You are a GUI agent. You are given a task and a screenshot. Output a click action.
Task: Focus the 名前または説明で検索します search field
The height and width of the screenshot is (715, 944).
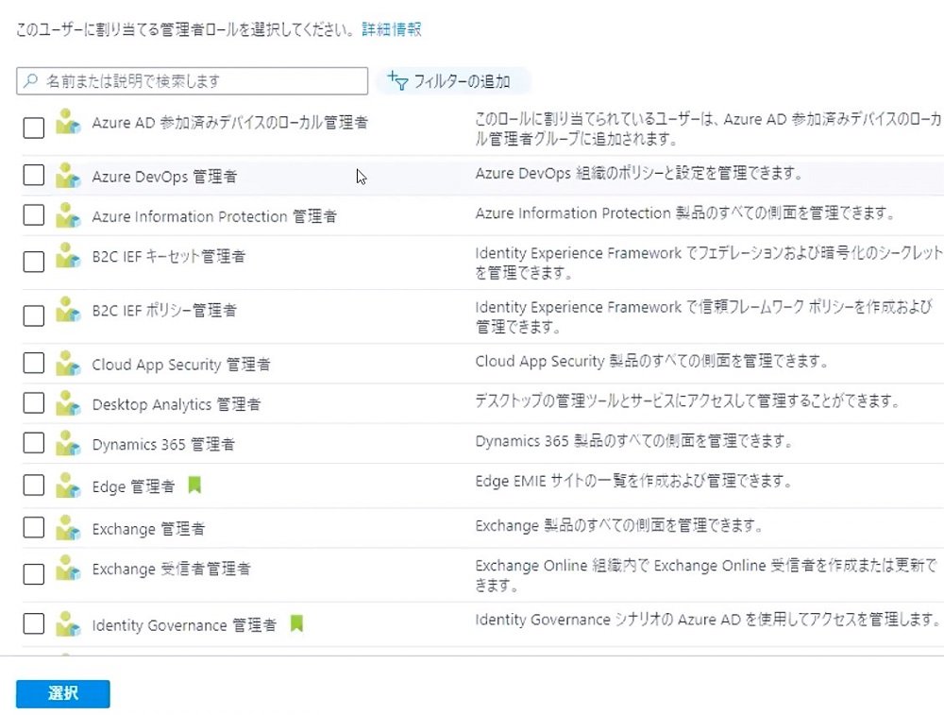[192, 80]
